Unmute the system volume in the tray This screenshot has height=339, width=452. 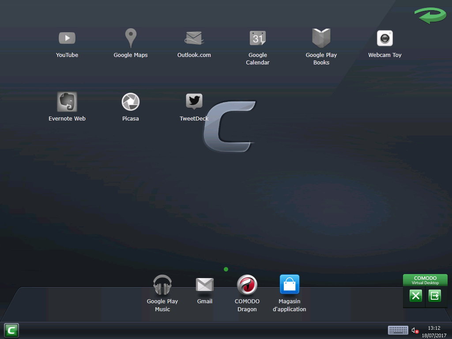(415, 330)
